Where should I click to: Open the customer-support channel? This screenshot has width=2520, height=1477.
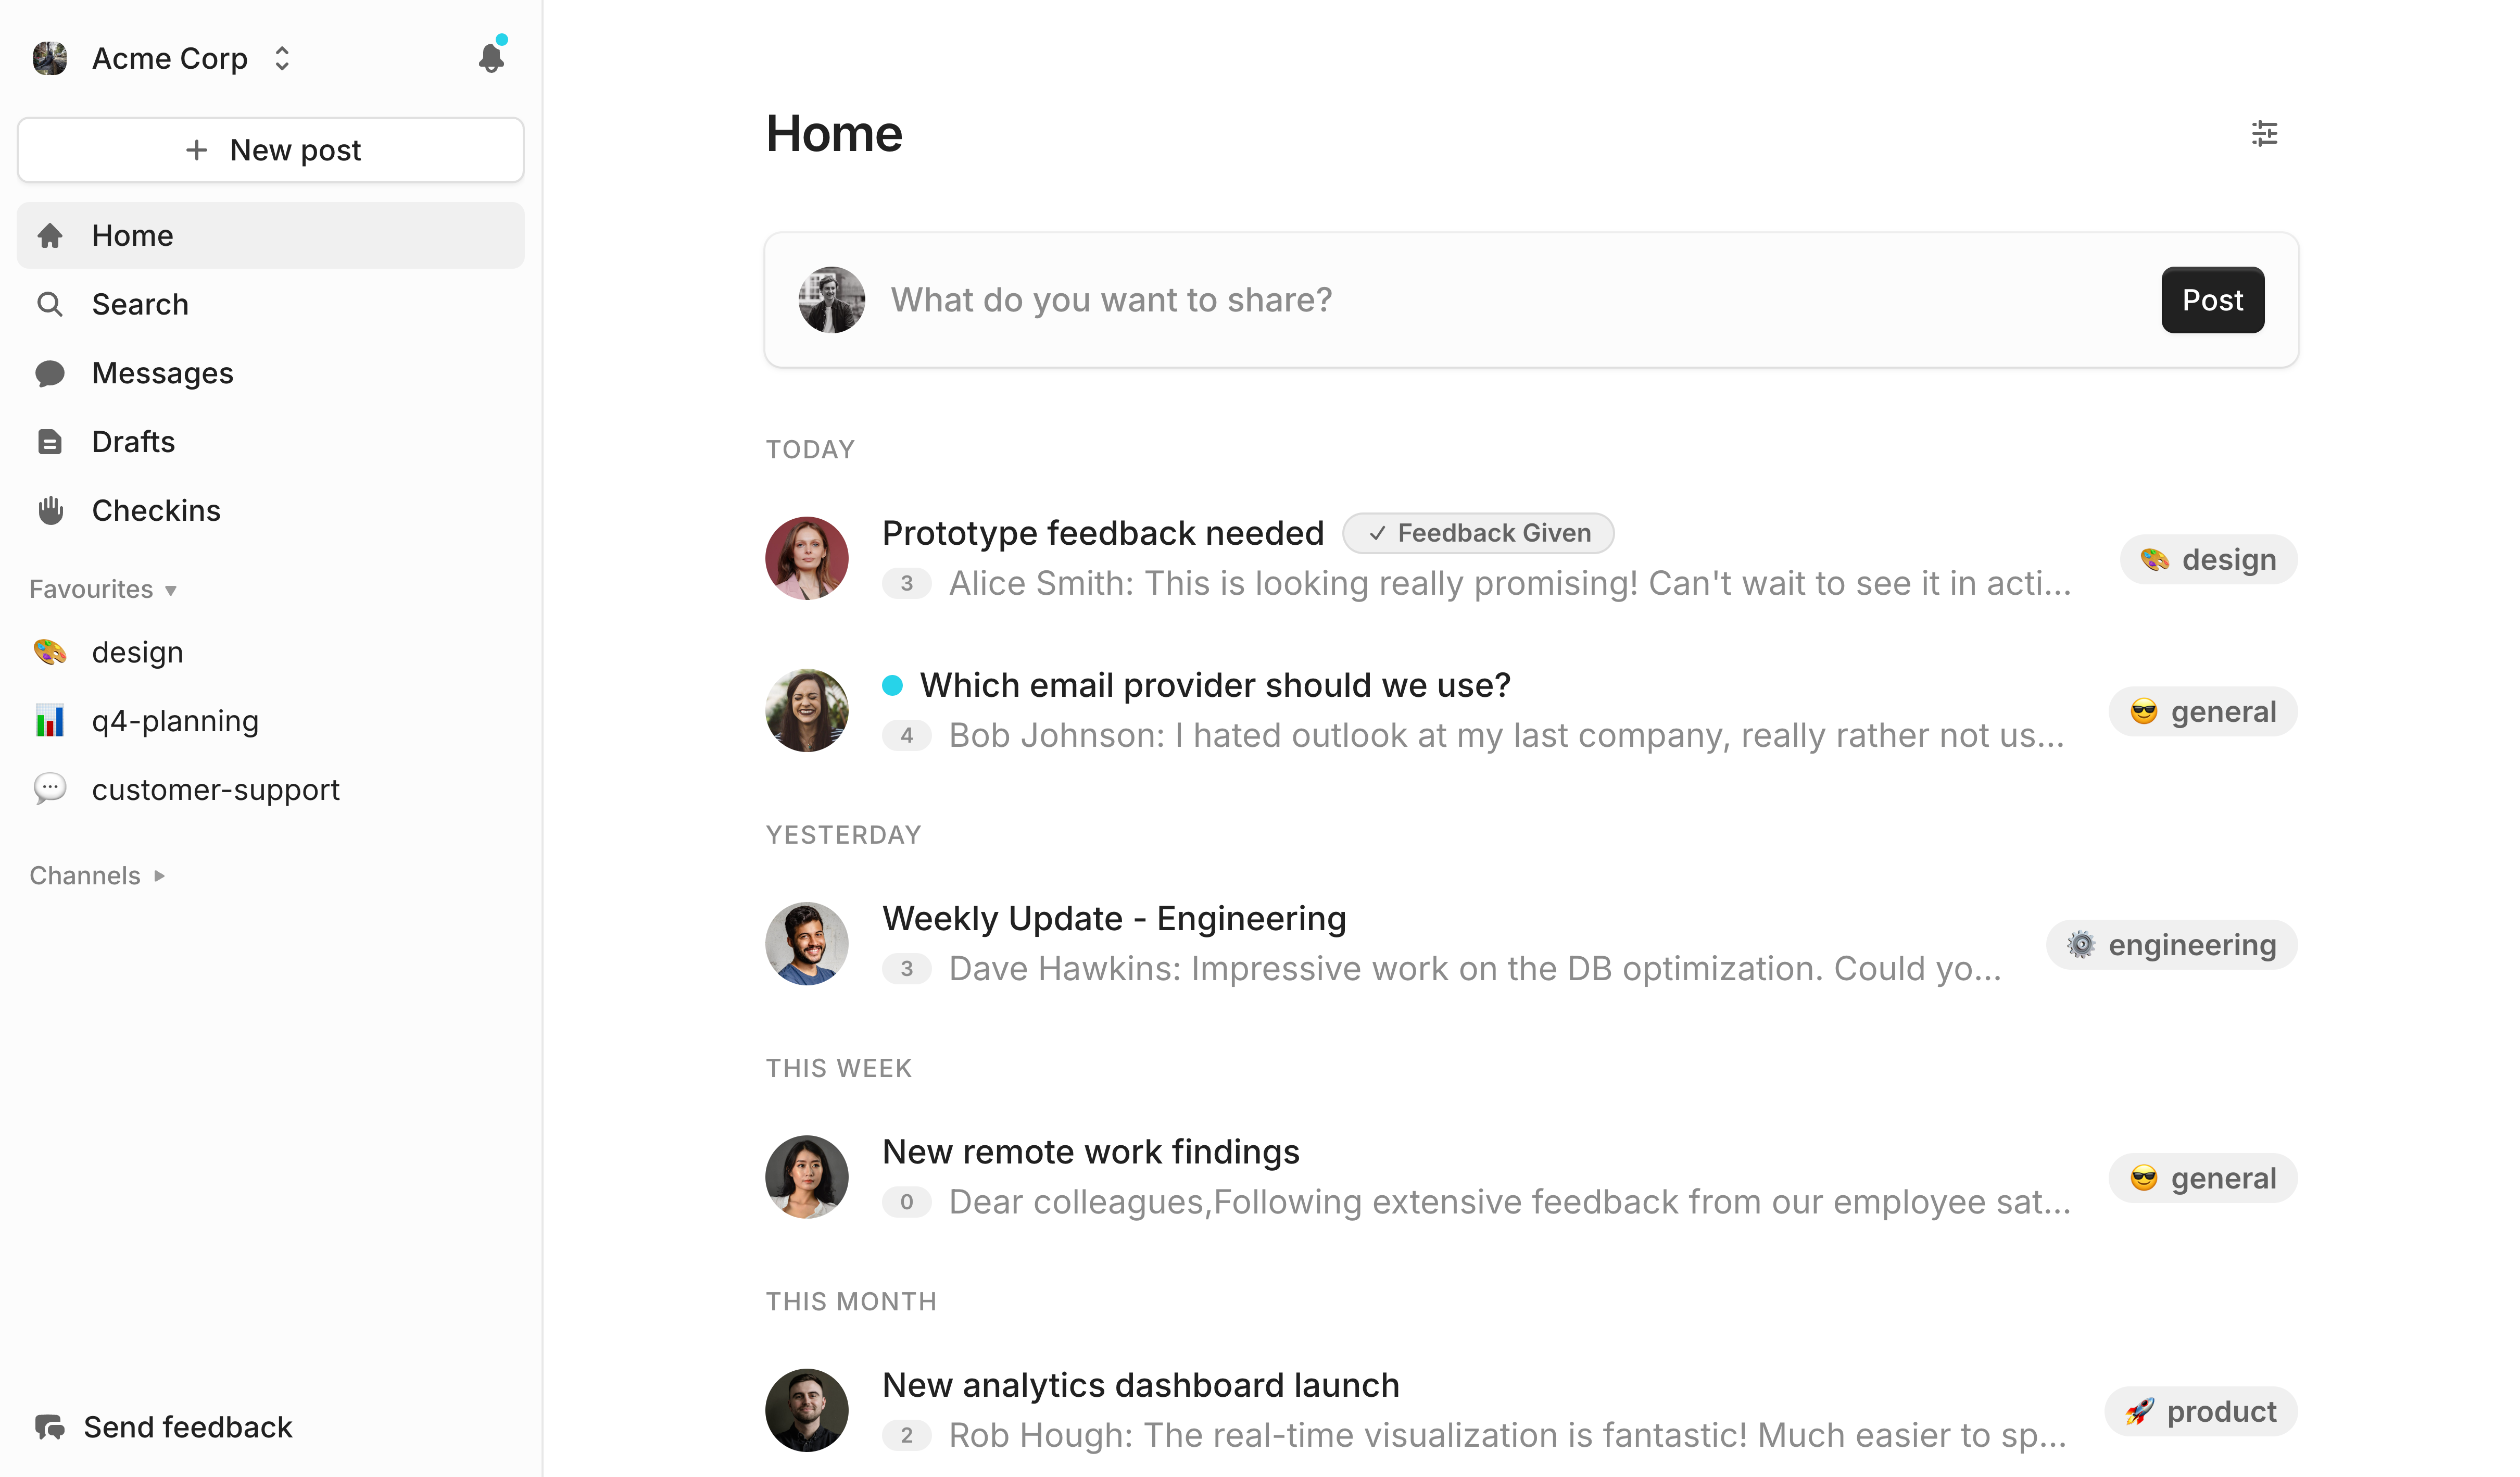coord(216,789)
